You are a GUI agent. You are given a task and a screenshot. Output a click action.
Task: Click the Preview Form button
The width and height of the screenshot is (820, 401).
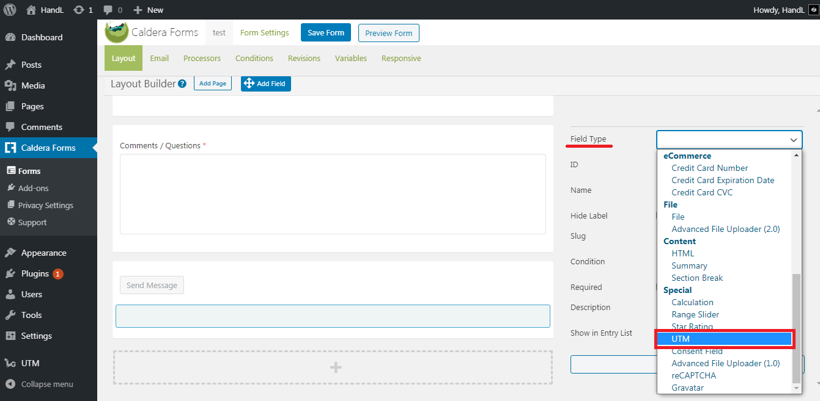click(x=388, y=33)
